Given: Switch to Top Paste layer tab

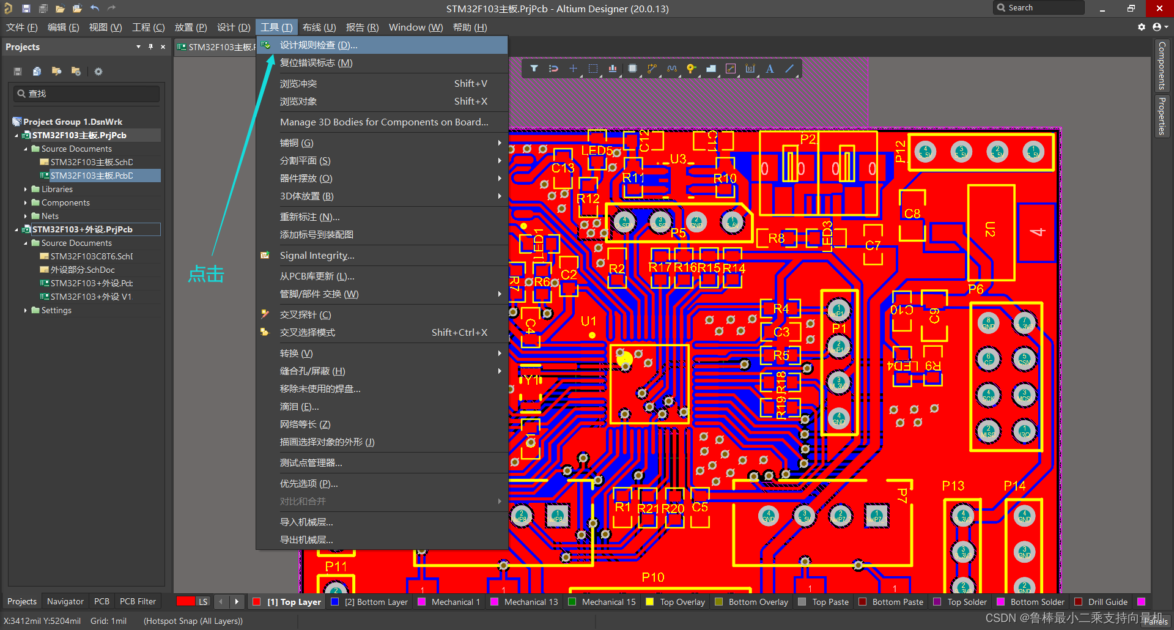Looking at the screenshot, I should pyautogui.click(x=824, y=602).
